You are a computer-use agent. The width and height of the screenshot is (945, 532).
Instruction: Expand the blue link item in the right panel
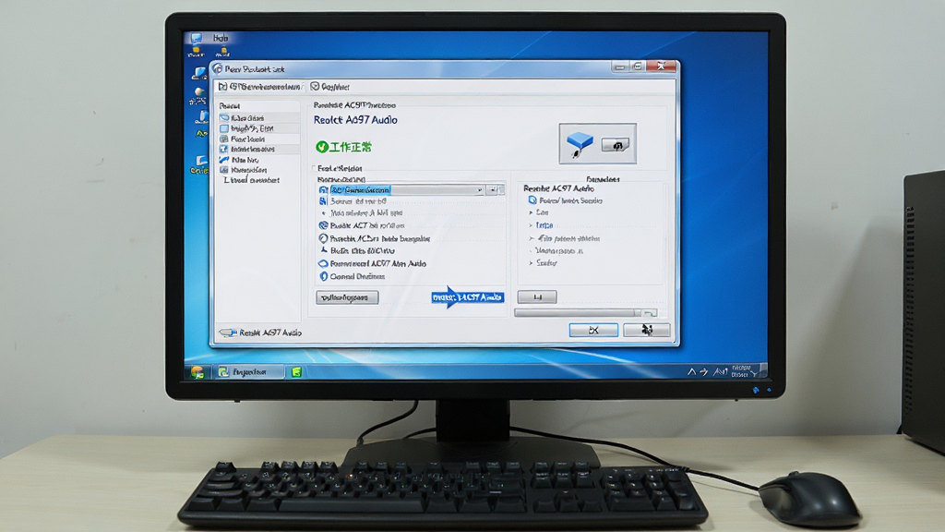[541, 225]
